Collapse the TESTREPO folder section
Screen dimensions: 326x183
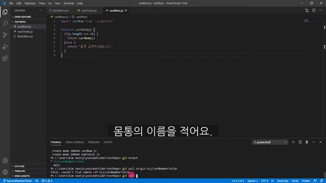(20, 22)
